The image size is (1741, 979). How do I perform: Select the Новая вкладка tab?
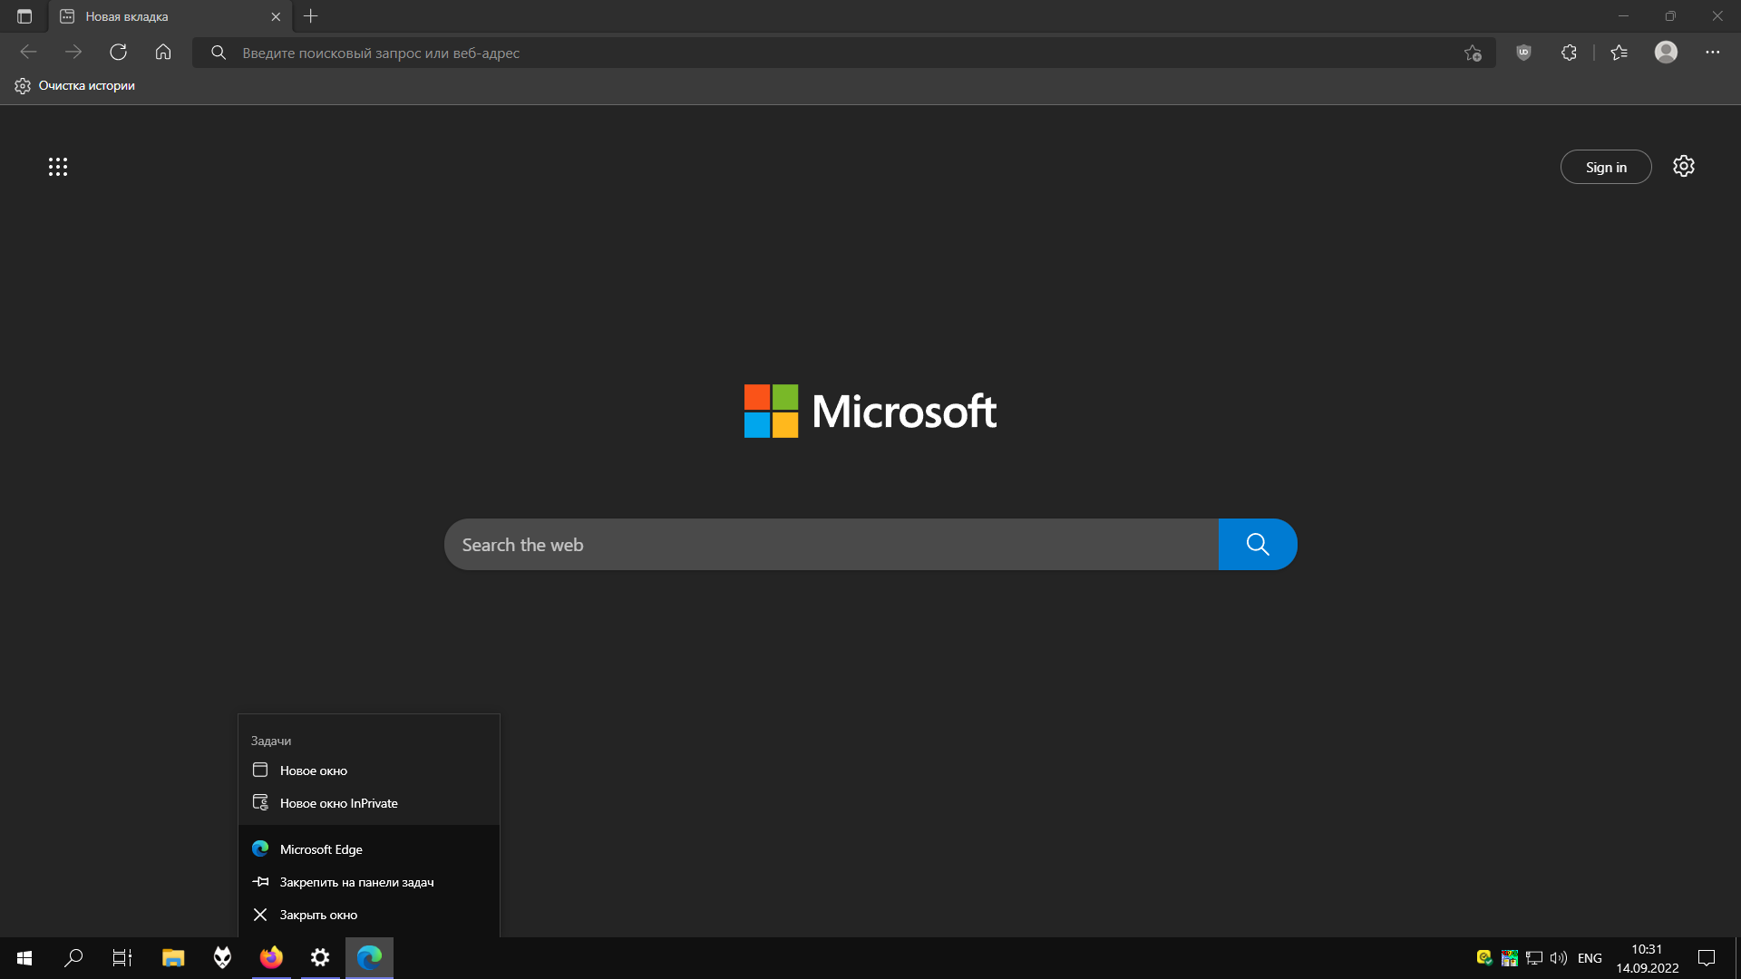tap(170, 16)
